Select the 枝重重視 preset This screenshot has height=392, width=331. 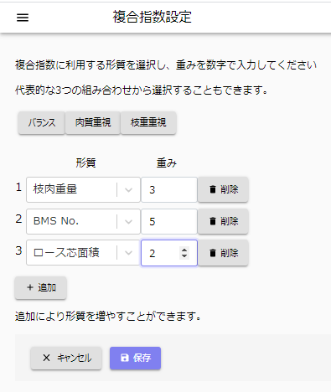[x=148, y=122]
